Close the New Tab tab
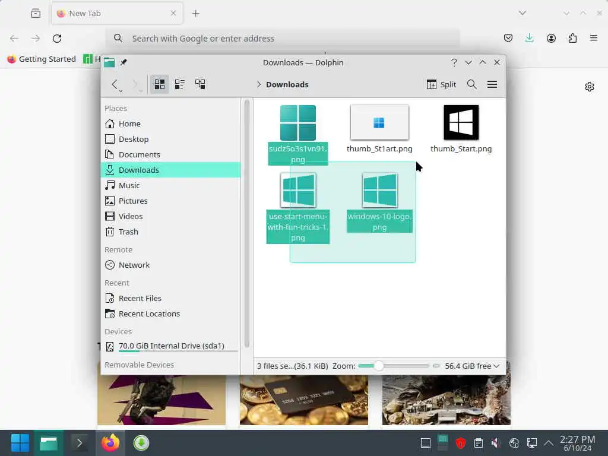The height and width of the screenshot is (456, 608). [173, 13]
